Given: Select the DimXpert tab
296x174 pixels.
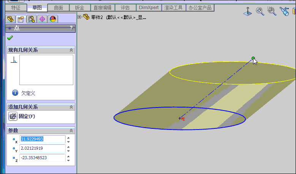Looking at the screenshot, I should coord(149,8).
